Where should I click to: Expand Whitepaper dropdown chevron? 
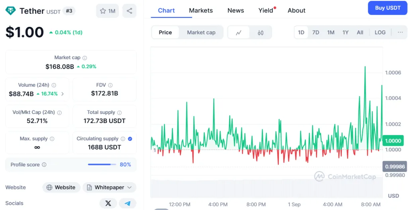129,187
